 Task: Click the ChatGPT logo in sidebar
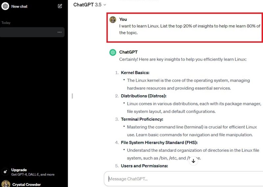[5, 6]
